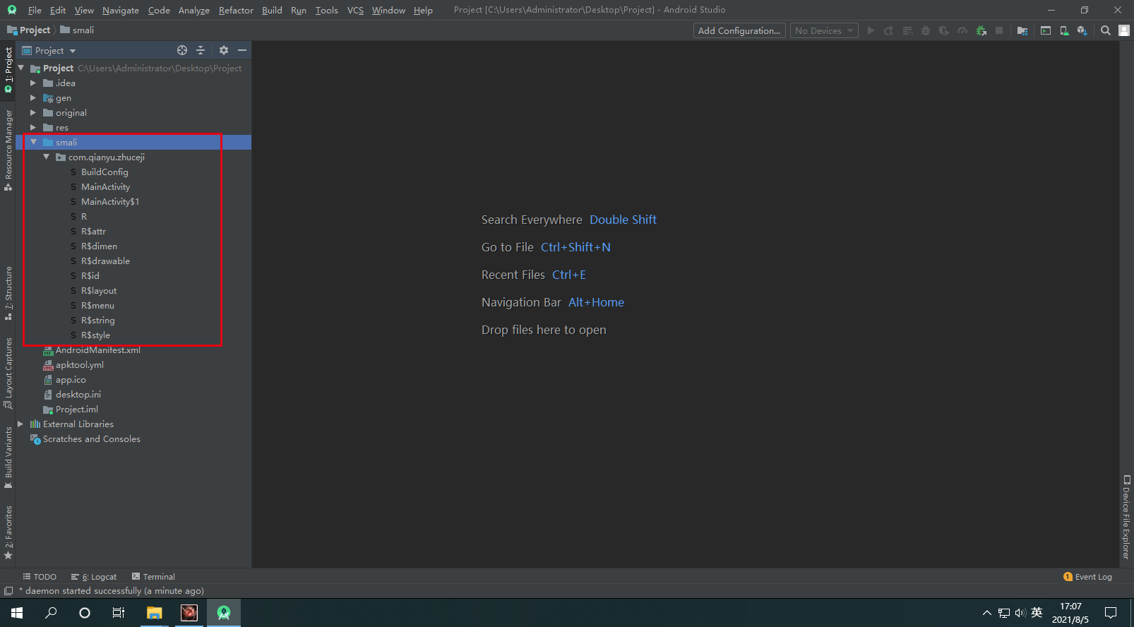Open the Navigate menu
Screen dimensions: 1134x627
[x=121, y=10]
